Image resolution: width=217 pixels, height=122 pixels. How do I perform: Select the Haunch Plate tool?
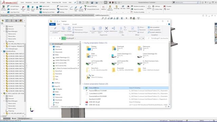tap(62, 9)
